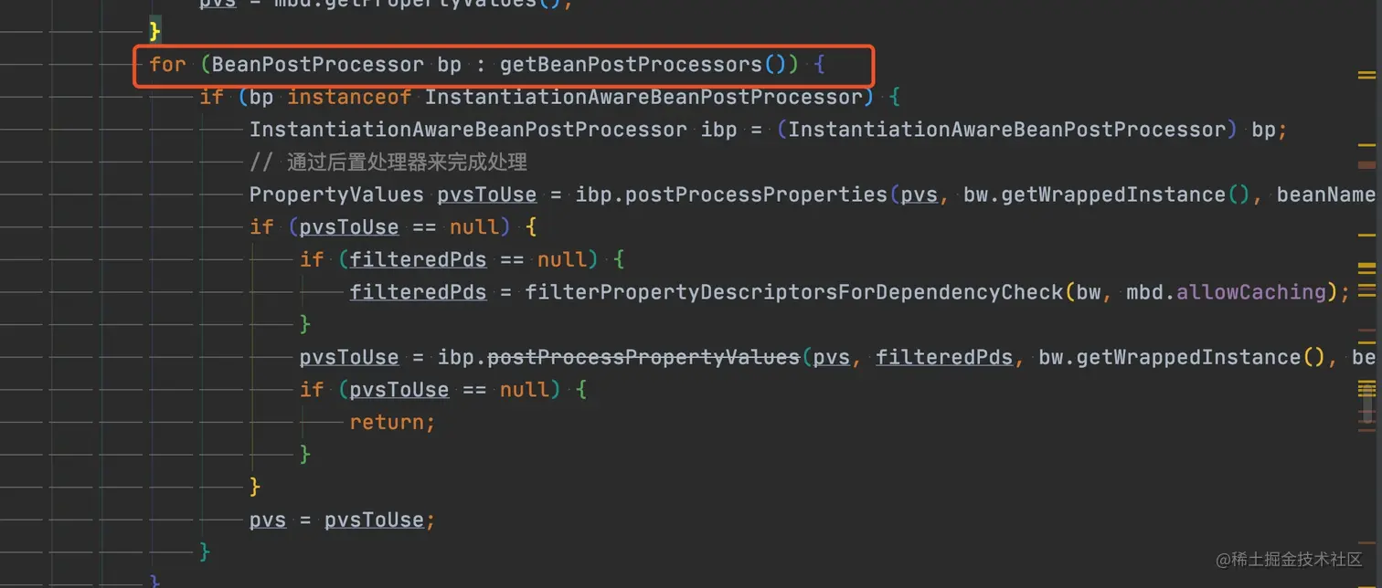Viewport: 1382px width, 588px height.
Task: Click the red error stripe marker in scrollbar
Action: [1366, 165]
